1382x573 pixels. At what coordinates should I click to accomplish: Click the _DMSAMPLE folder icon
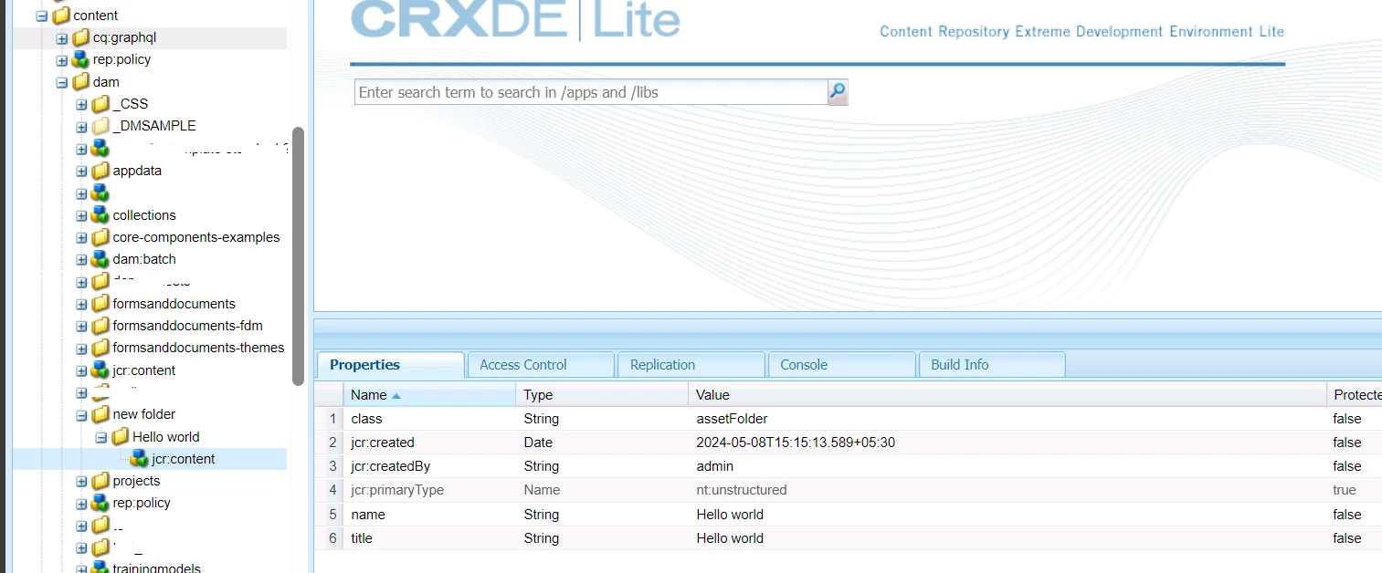[100, 126]
